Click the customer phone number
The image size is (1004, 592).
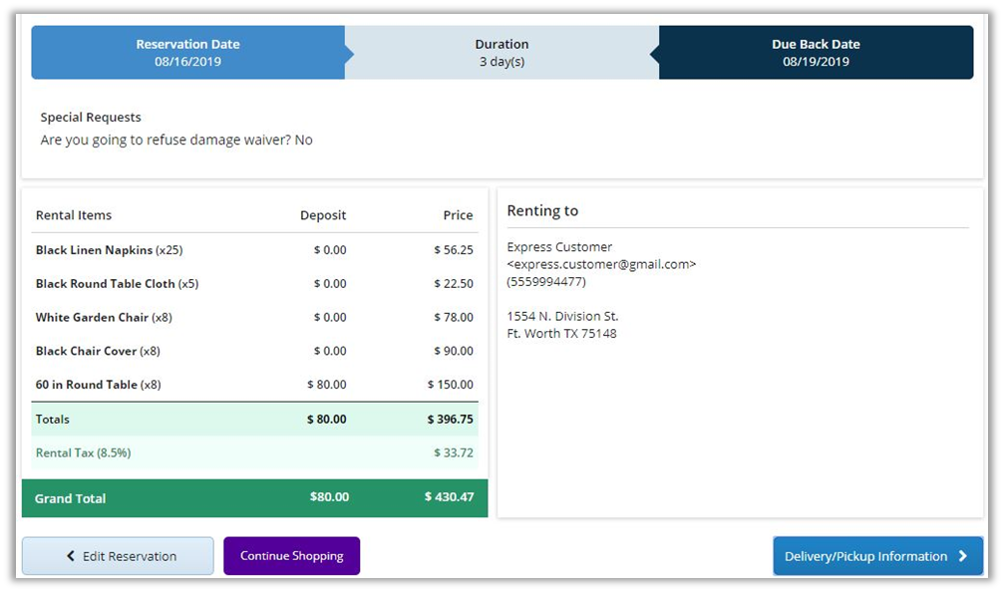tap(546, 281)
